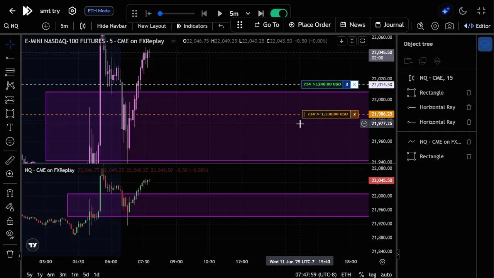Screen dimensions: 494x278
Task: Move the upper pane down
Action: click(x=341, y=41)
